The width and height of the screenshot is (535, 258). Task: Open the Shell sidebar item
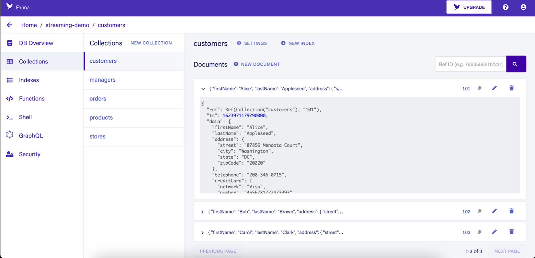pyautogui.click(x=25, y=117)
